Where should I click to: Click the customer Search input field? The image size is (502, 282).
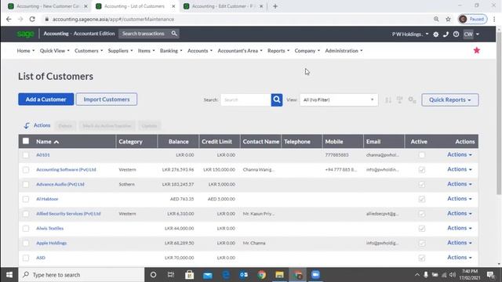[x=246, y=99]
